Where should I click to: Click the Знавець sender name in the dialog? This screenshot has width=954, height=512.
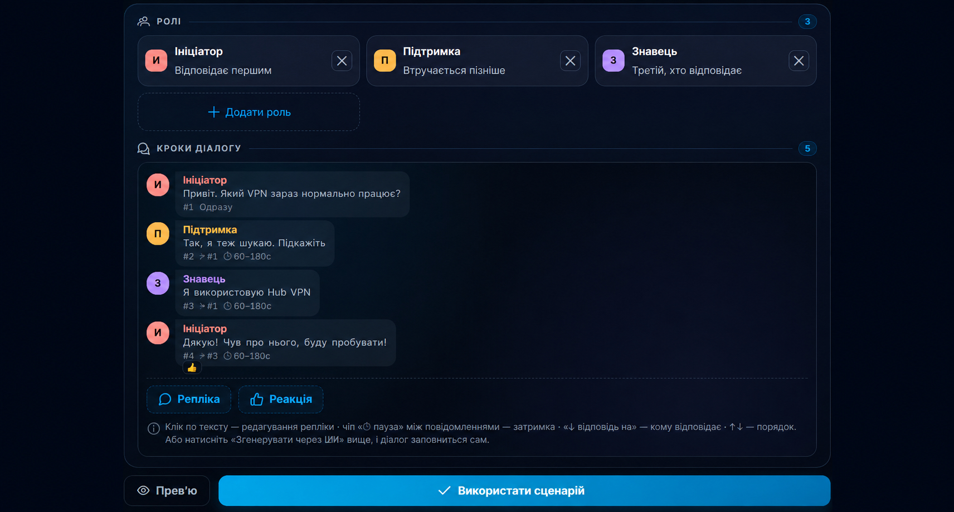(x=204, y=279)
